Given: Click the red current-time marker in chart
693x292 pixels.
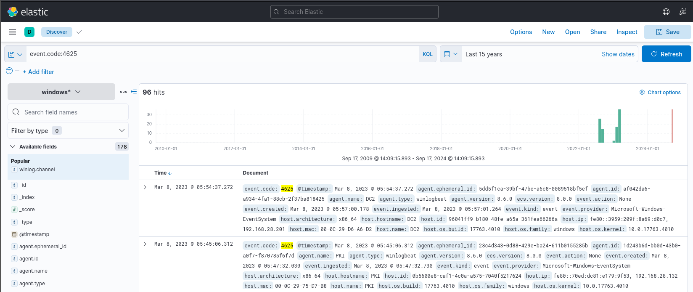Looking at the screenshot, I should point(672,126).
